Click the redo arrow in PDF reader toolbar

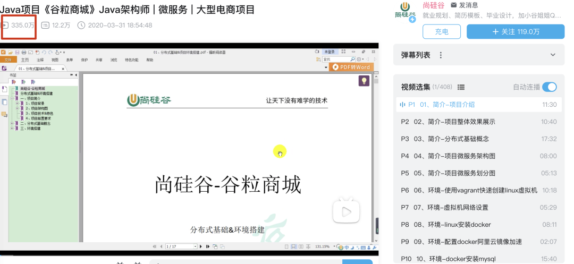pyautogui.click(x=50, y=52)
